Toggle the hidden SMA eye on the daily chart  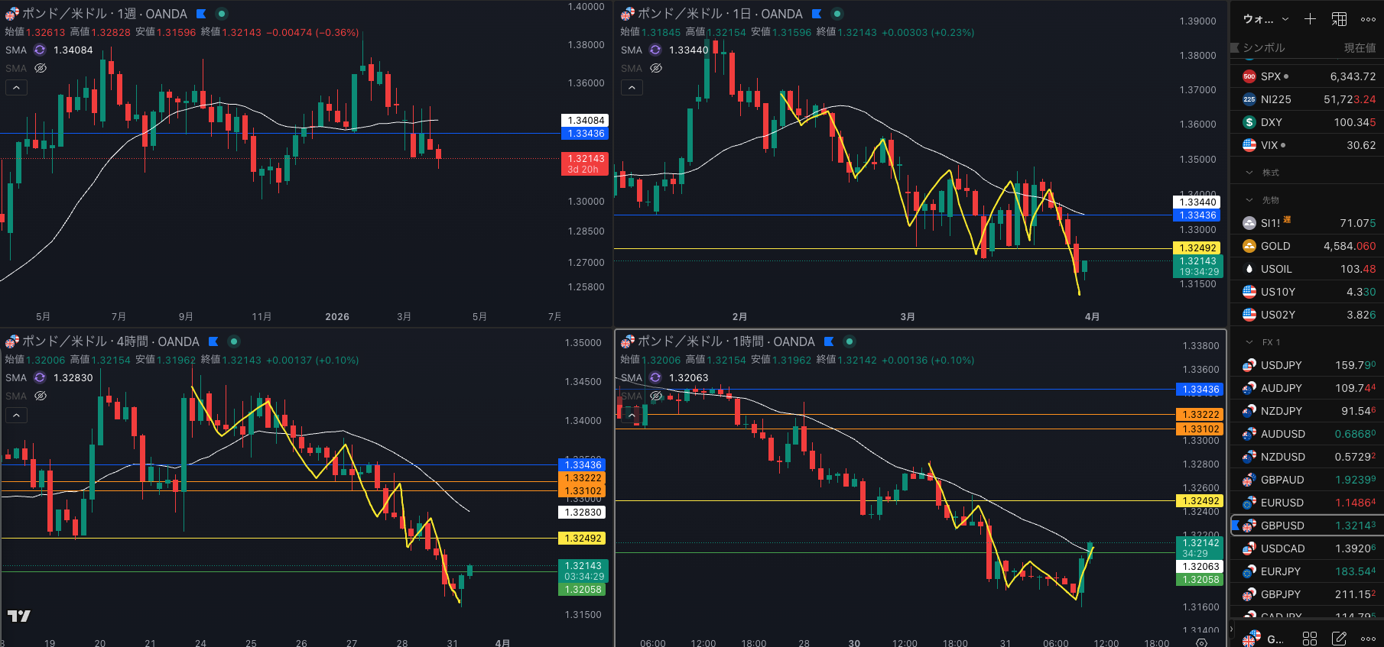(656, 68)
